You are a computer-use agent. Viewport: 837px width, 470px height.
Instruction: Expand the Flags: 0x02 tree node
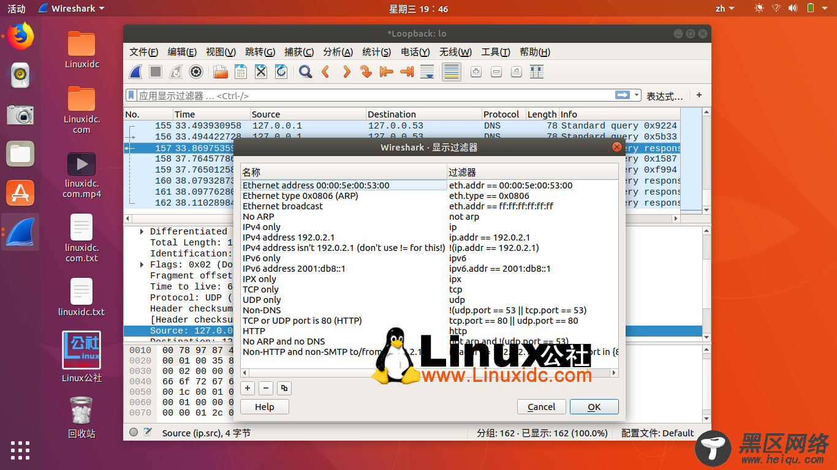pos(142,264)
